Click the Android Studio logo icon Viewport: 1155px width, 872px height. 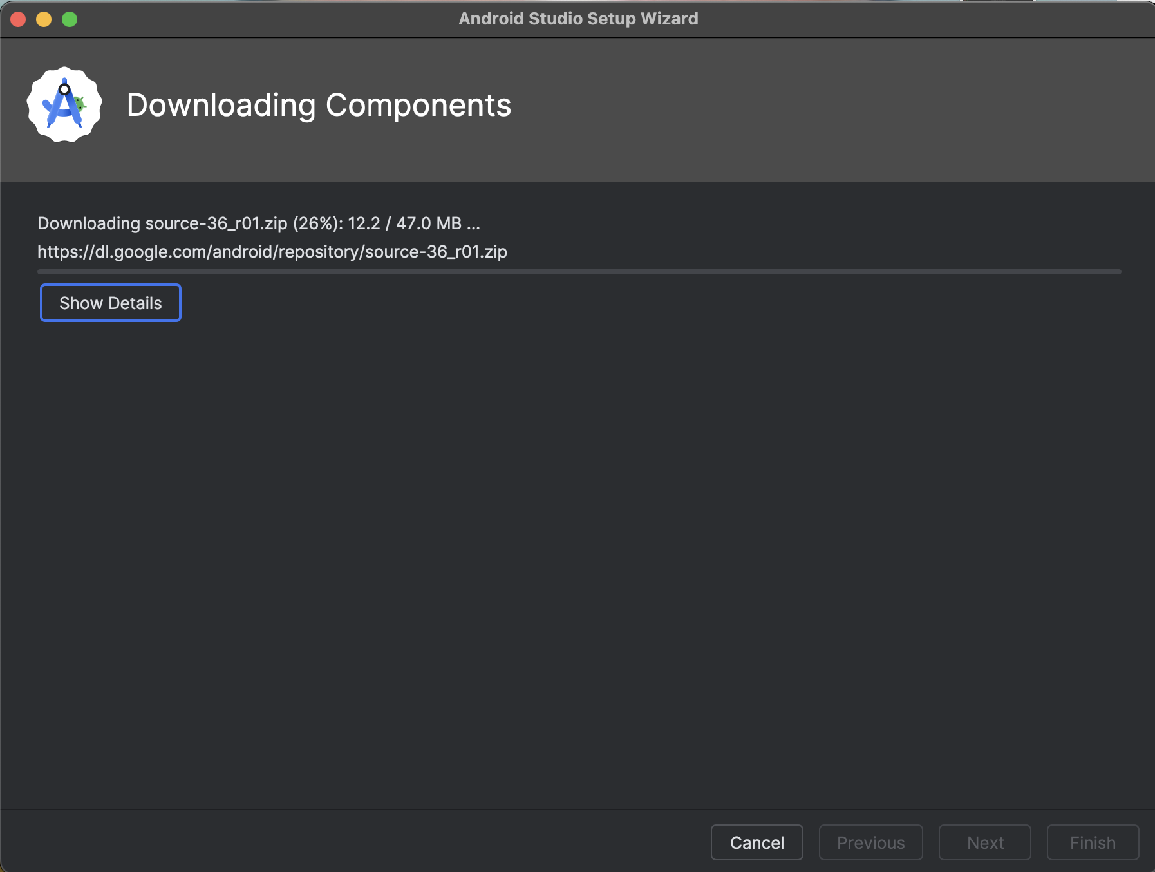click(x=64, y=105)
